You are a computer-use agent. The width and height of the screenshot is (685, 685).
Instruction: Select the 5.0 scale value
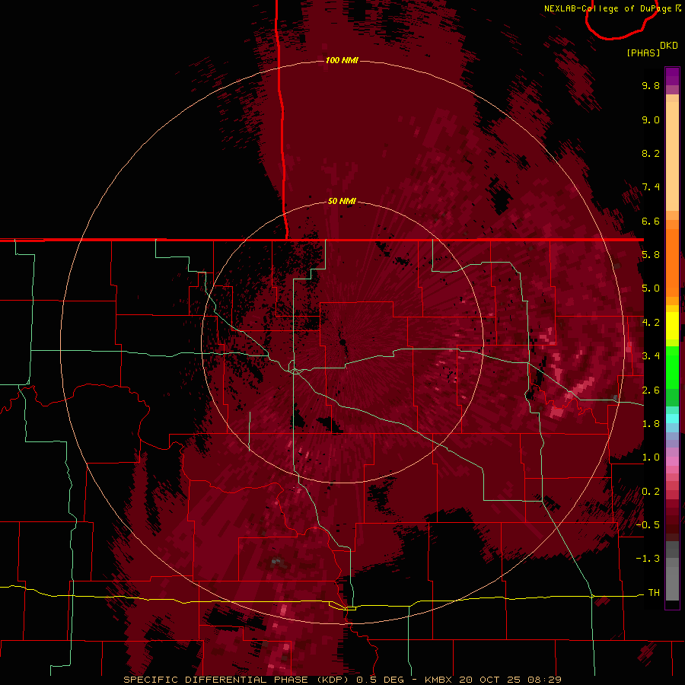click(651, 288)
